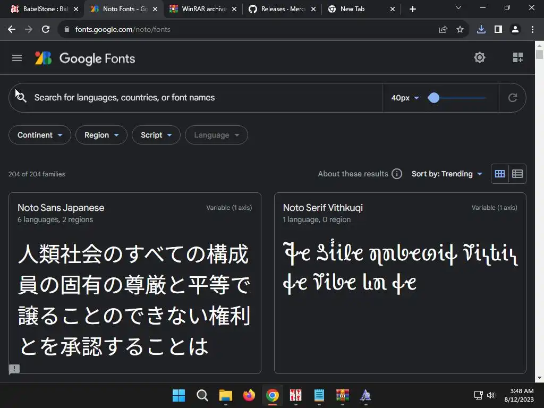Click the reset preview refresh icon

pos(513,98)
